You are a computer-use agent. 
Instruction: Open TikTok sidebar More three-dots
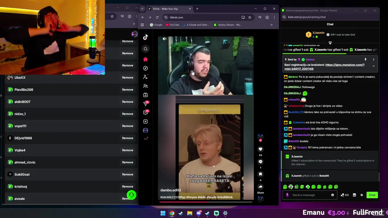(x=145, y=139)
